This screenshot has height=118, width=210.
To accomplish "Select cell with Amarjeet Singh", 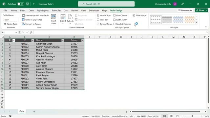I will click(x=49, y=44).
